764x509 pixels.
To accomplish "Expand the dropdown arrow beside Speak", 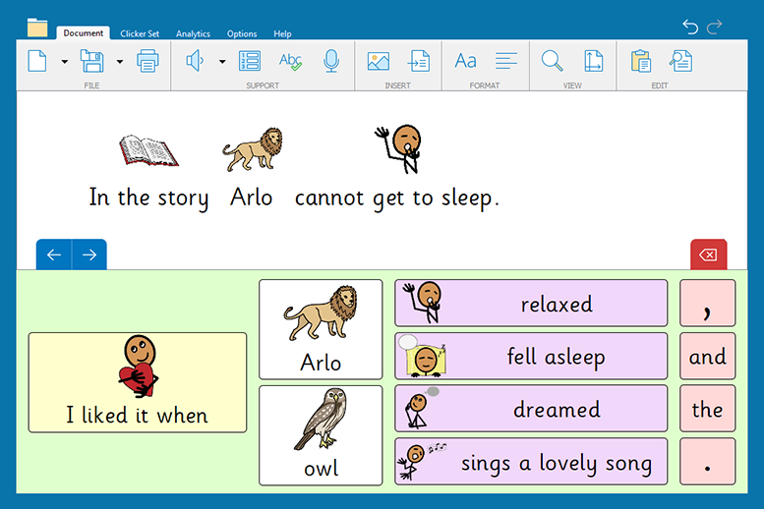I will pyautogui.click(x=221, y=62).
